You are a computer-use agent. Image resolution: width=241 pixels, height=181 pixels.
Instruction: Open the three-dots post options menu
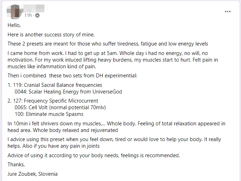click(228, 12)
